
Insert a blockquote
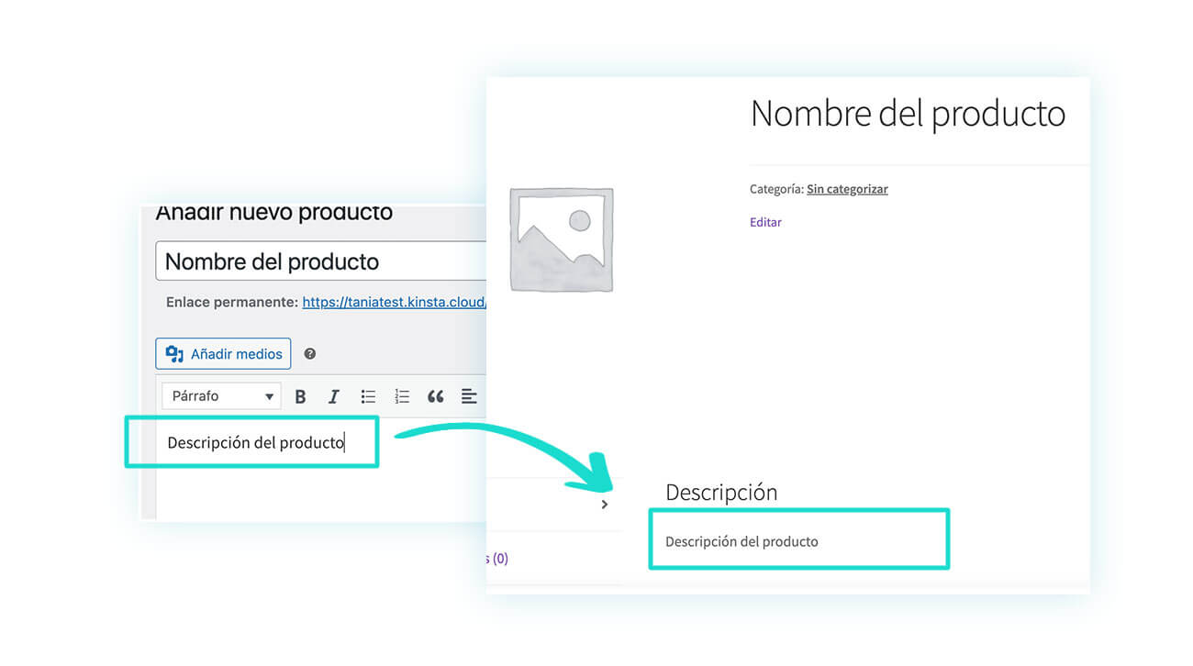click(x=435, y=397)
